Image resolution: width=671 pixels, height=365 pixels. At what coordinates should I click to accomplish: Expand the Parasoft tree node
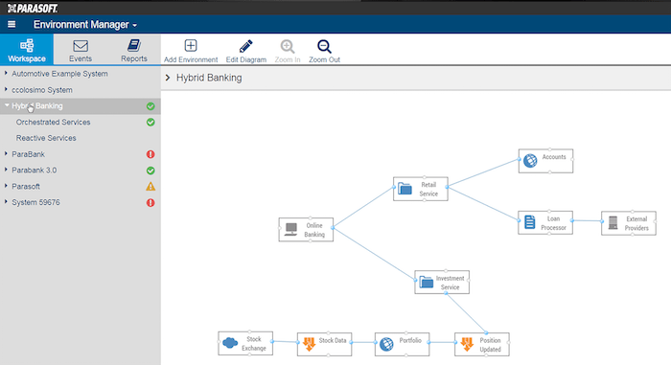pos(6,186)
